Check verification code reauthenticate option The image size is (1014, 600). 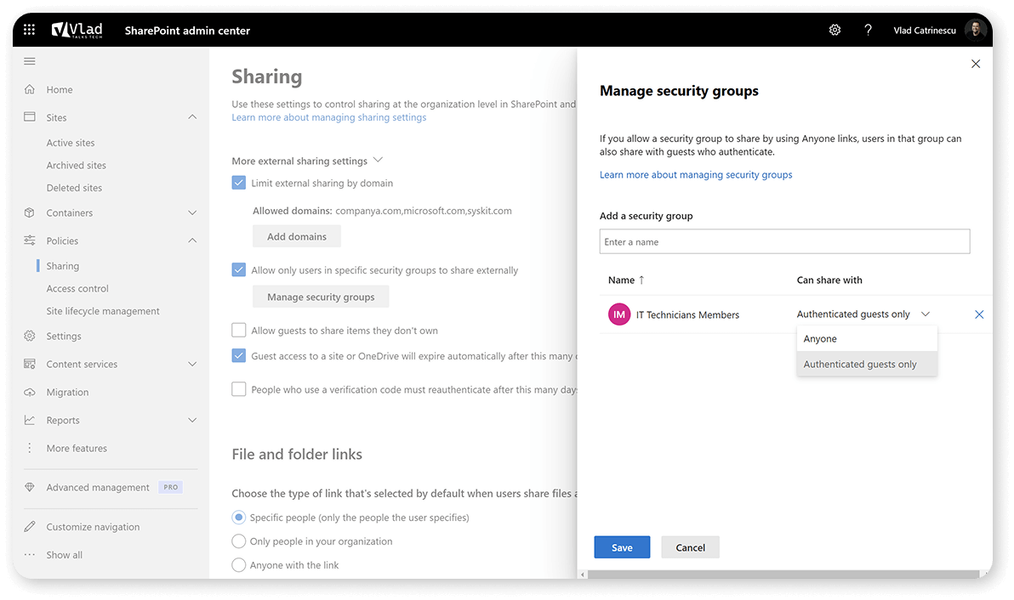click(239, 389)
